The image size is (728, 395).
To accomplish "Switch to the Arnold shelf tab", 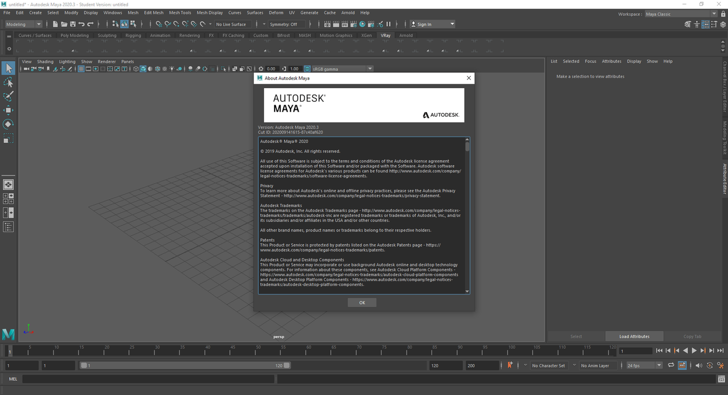I will click(406, 35).
